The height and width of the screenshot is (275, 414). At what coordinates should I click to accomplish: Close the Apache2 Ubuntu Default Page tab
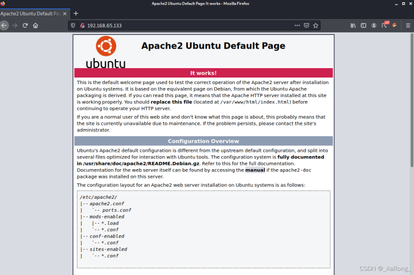pyautogui.click(x=65, y=14)
